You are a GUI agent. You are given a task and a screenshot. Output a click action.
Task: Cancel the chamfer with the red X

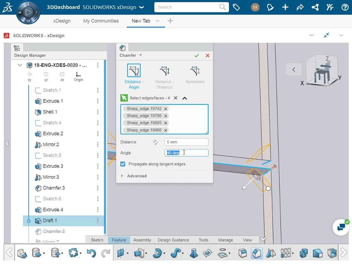tap(207, 55)
